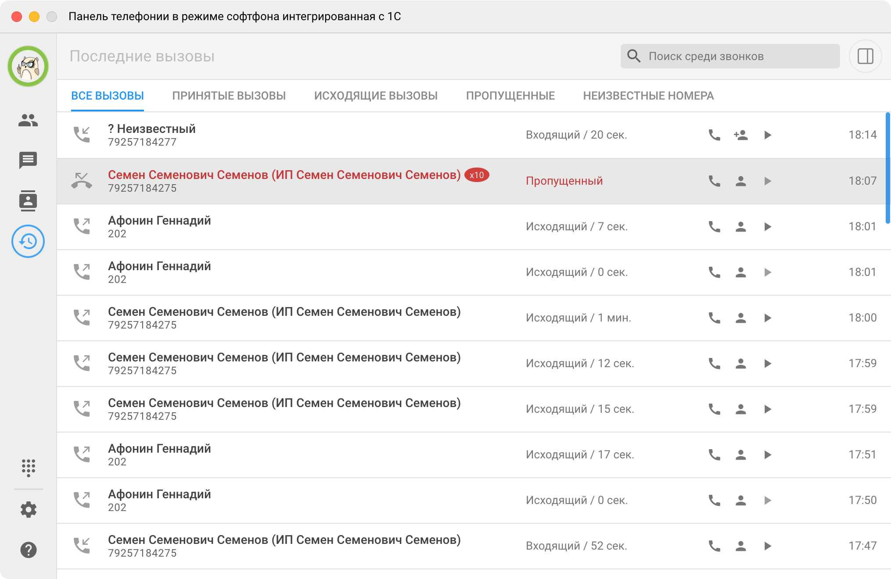Switch to the ПРОПУЩЕННЫЕ tab
Screen dimensions: 891x579
pos(510,96)
